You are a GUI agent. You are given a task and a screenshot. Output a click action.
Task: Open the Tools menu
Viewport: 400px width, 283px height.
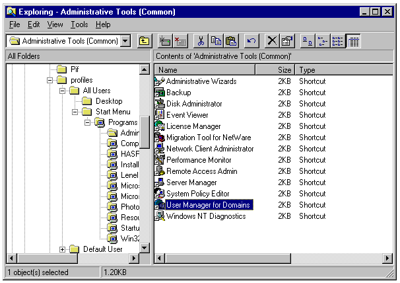pyautogui.click(x=79, y=24)
